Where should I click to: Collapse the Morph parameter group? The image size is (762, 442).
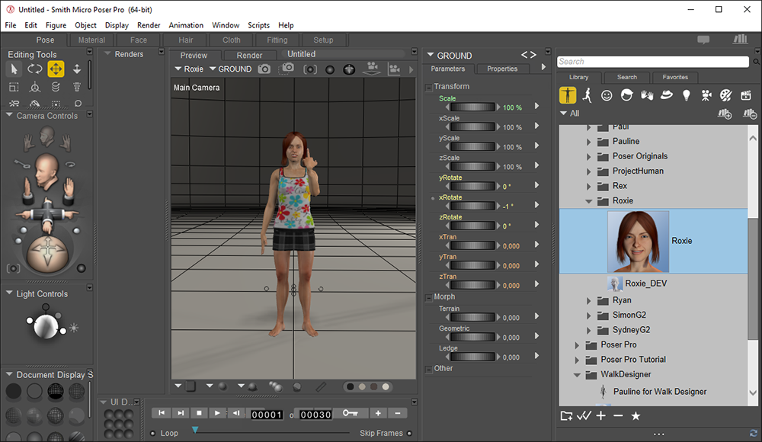428,297
